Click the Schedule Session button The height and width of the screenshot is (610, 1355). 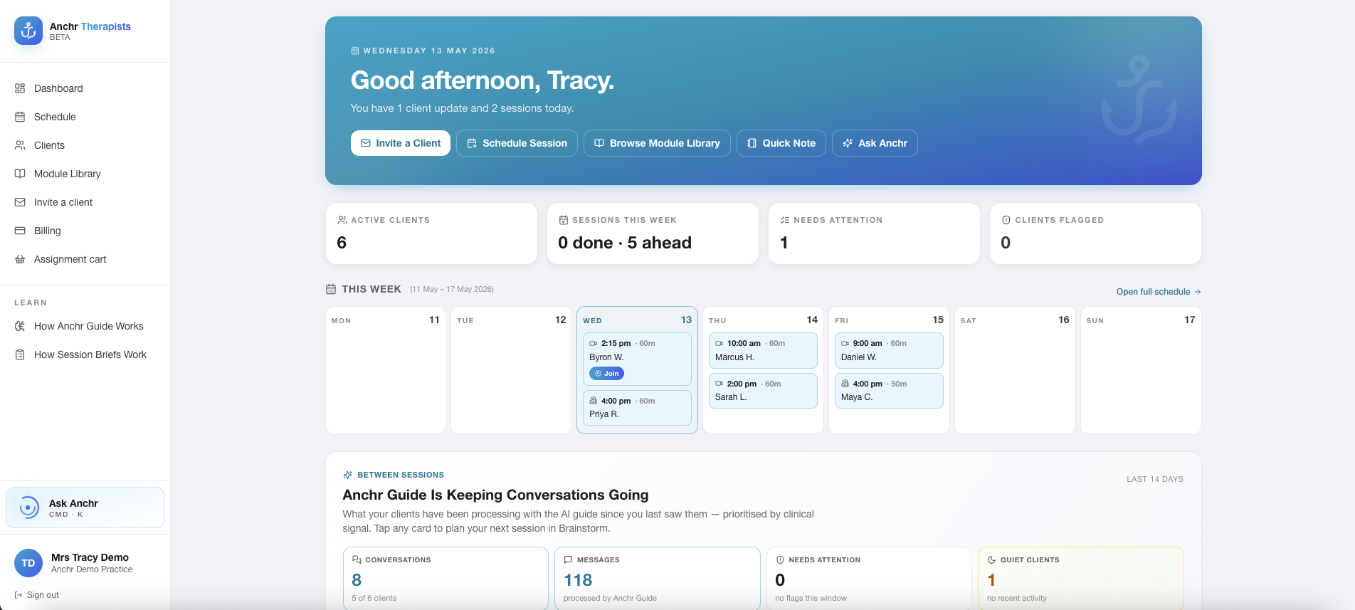click(x=517, y=143)
